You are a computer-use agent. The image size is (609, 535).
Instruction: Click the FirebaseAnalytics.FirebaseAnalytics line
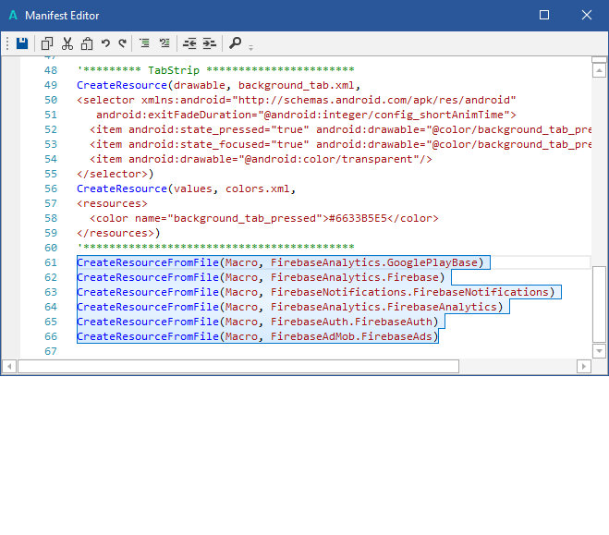coord(290,307)
